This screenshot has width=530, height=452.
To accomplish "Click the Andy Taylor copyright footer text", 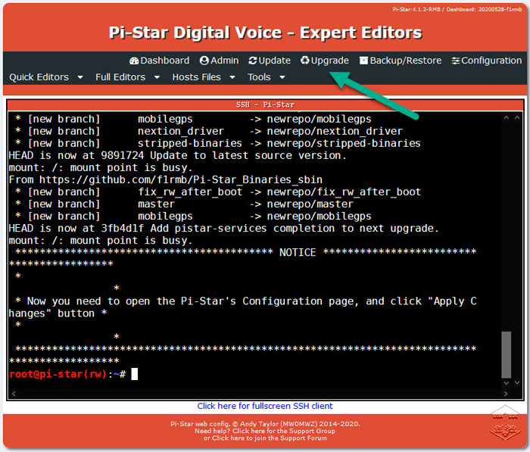I will coord(265,424).
